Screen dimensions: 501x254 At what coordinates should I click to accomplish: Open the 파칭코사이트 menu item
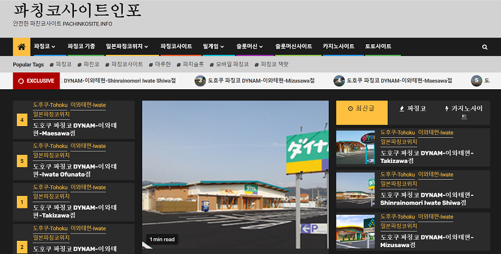tap(176, 46)
